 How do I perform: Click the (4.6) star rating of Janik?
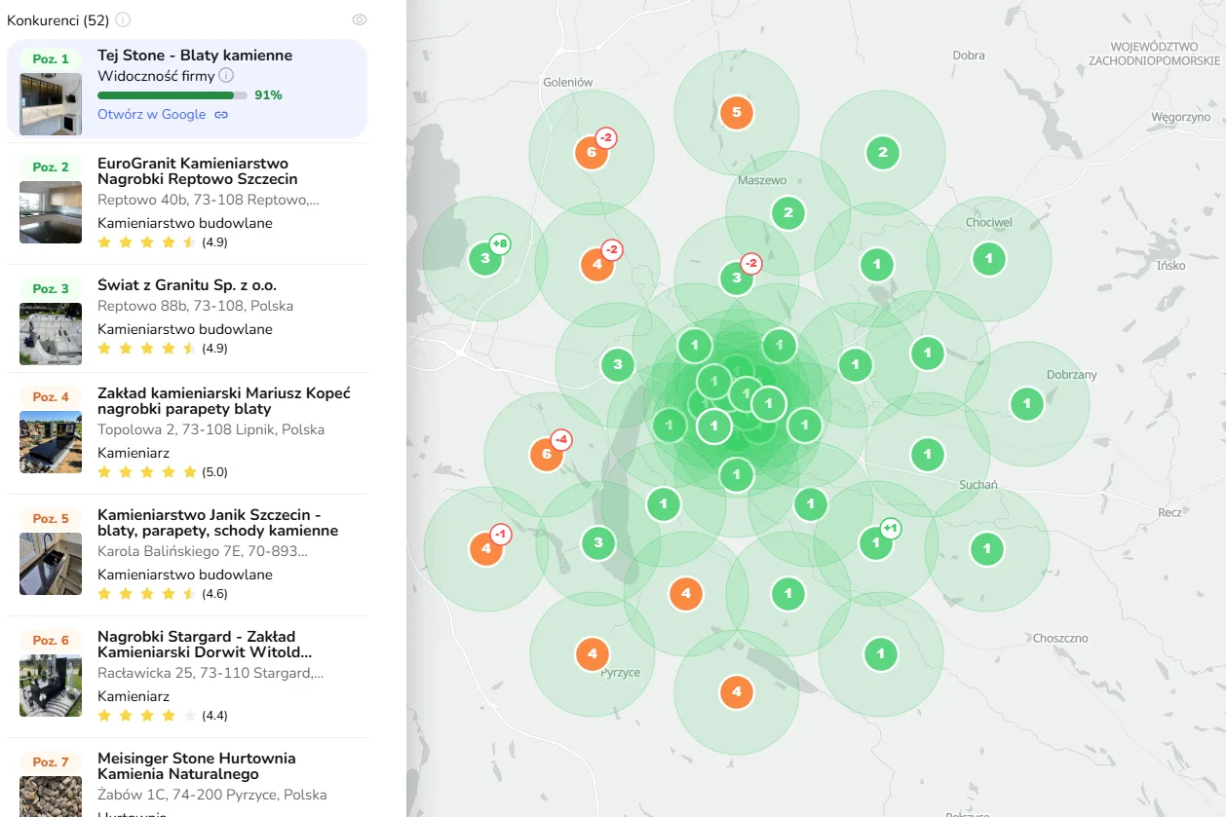click(163, 594)
